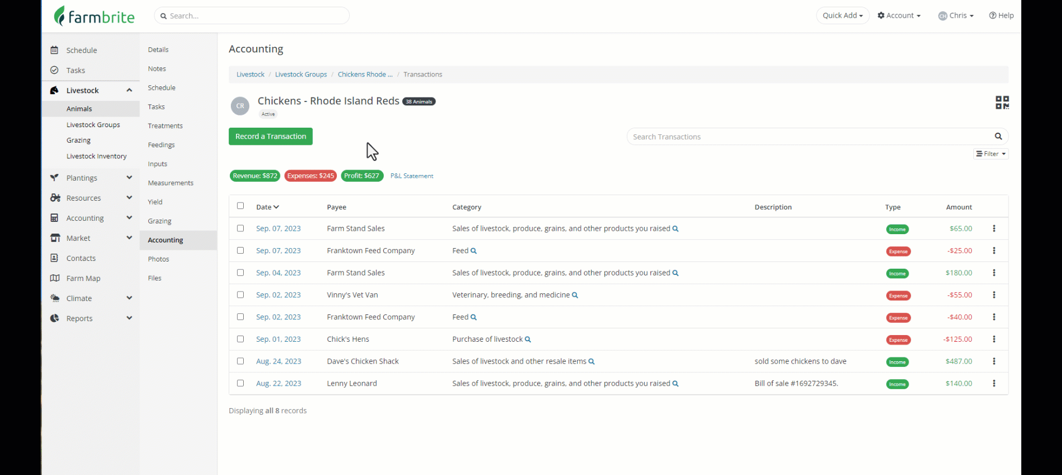Open the Filter dropdown

[991, 154]
